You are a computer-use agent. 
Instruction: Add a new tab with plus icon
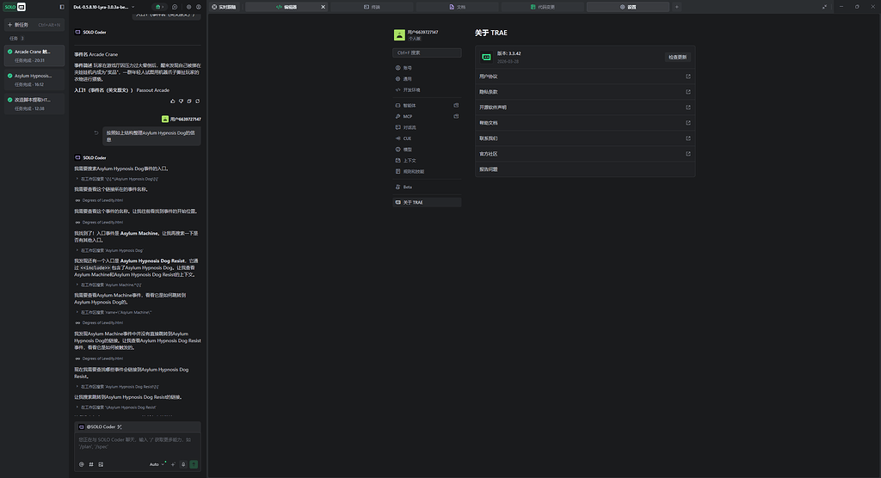tap(677, 7)
